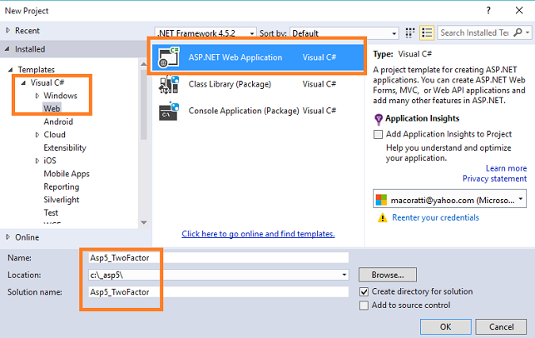This screenshot has width=535, height=338.
Task: Select the ASP.NET Web Application template icon
Action: point(169,57)
